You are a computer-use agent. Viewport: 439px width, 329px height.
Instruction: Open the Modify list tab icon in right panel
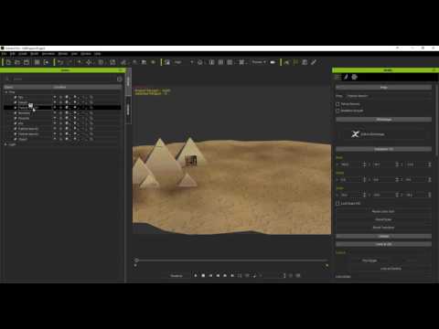pos(337,77)
